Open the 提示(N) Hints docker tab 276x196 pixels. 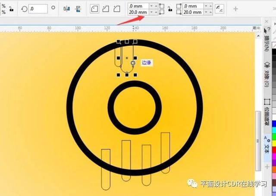267,40
